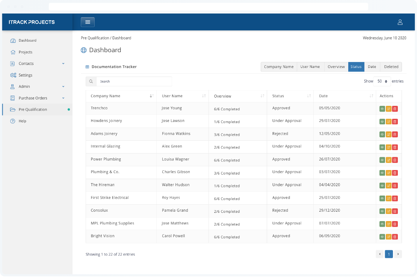This screenshot has width=417, height=277.
Task: Go to the next page of results
Action: click(398, 254)
